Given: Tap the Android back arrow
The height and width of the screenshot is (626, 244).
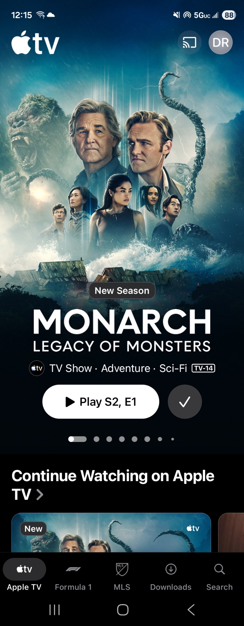Looking at the screenshot, I should pyautogui.click(x=191, y=610).
